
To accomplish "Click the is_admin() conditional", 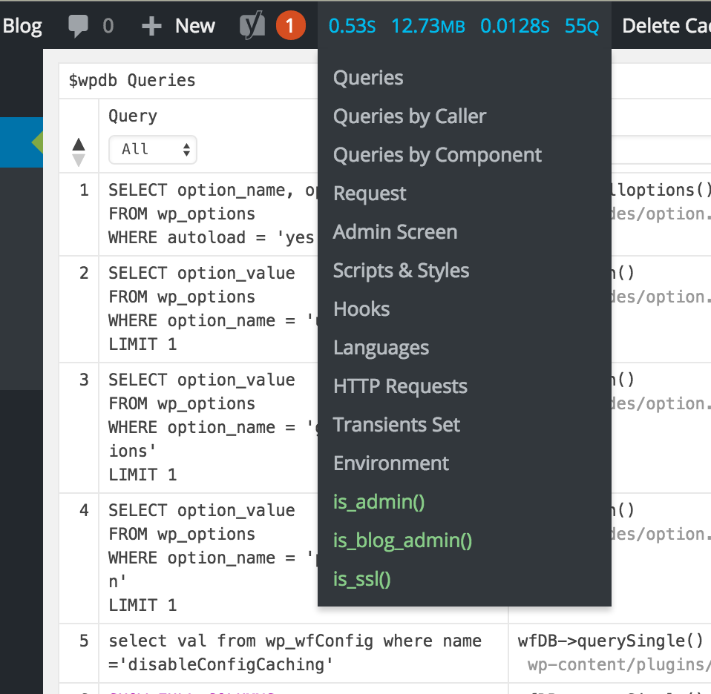I will (x=379, y=502).
